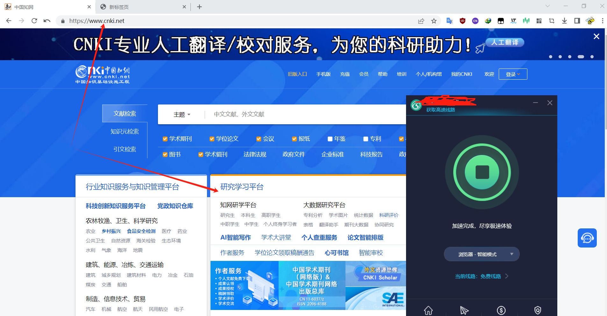607x316 pixels.
Task: Select the 知识元检索 search tab
Action: pyautogui.click(x=125, y=131)
